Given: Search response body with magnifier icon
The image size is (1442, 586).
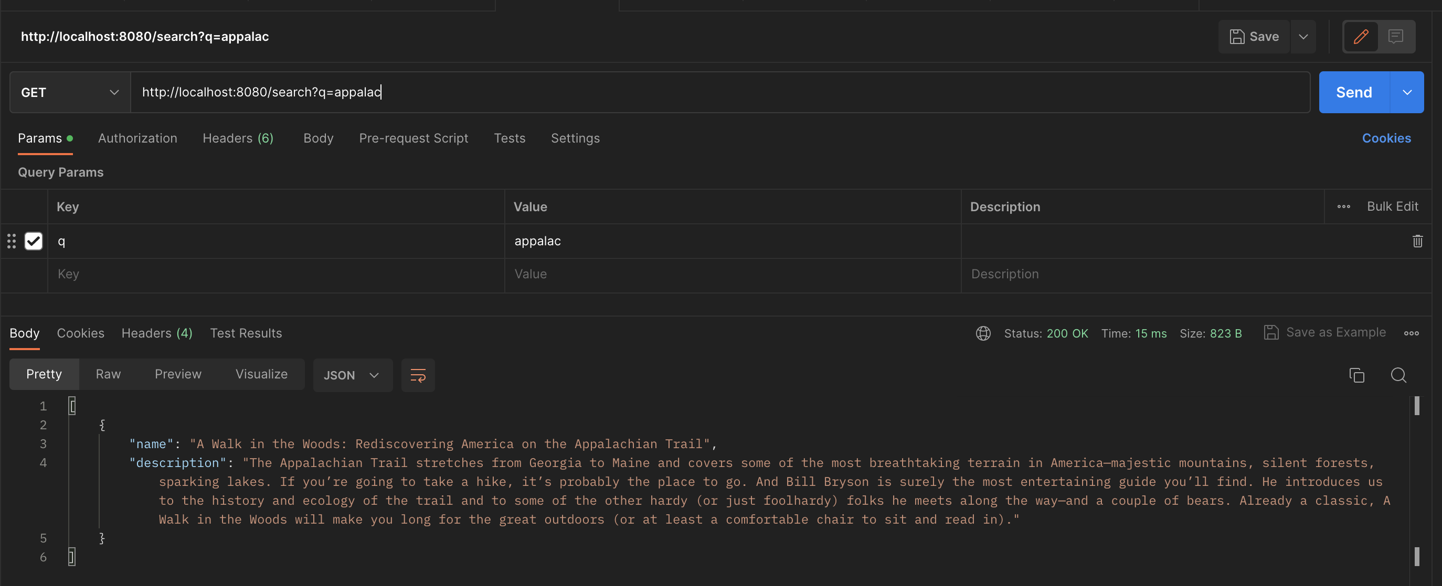Looking at the screenshot, I should 1398,375.
